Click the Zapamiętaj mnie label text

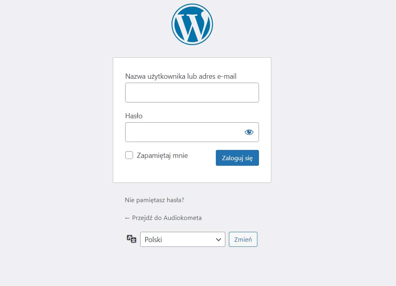pyautogui.click(x=162, y=155)
